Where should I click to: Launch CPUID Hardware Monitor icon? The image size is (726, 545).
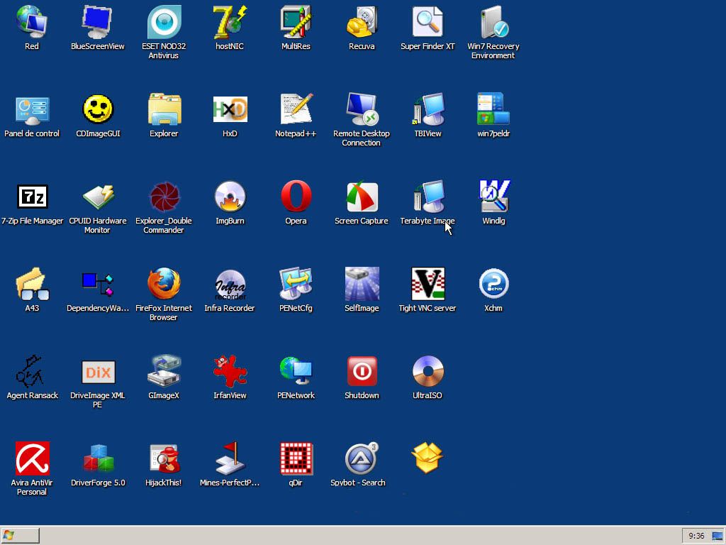(x=97, y=197)
